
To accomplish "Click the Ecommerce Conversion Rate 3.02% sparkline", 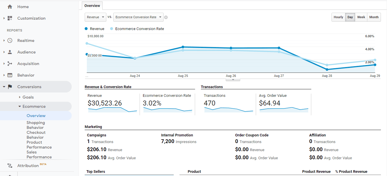I will pos(168,110).
